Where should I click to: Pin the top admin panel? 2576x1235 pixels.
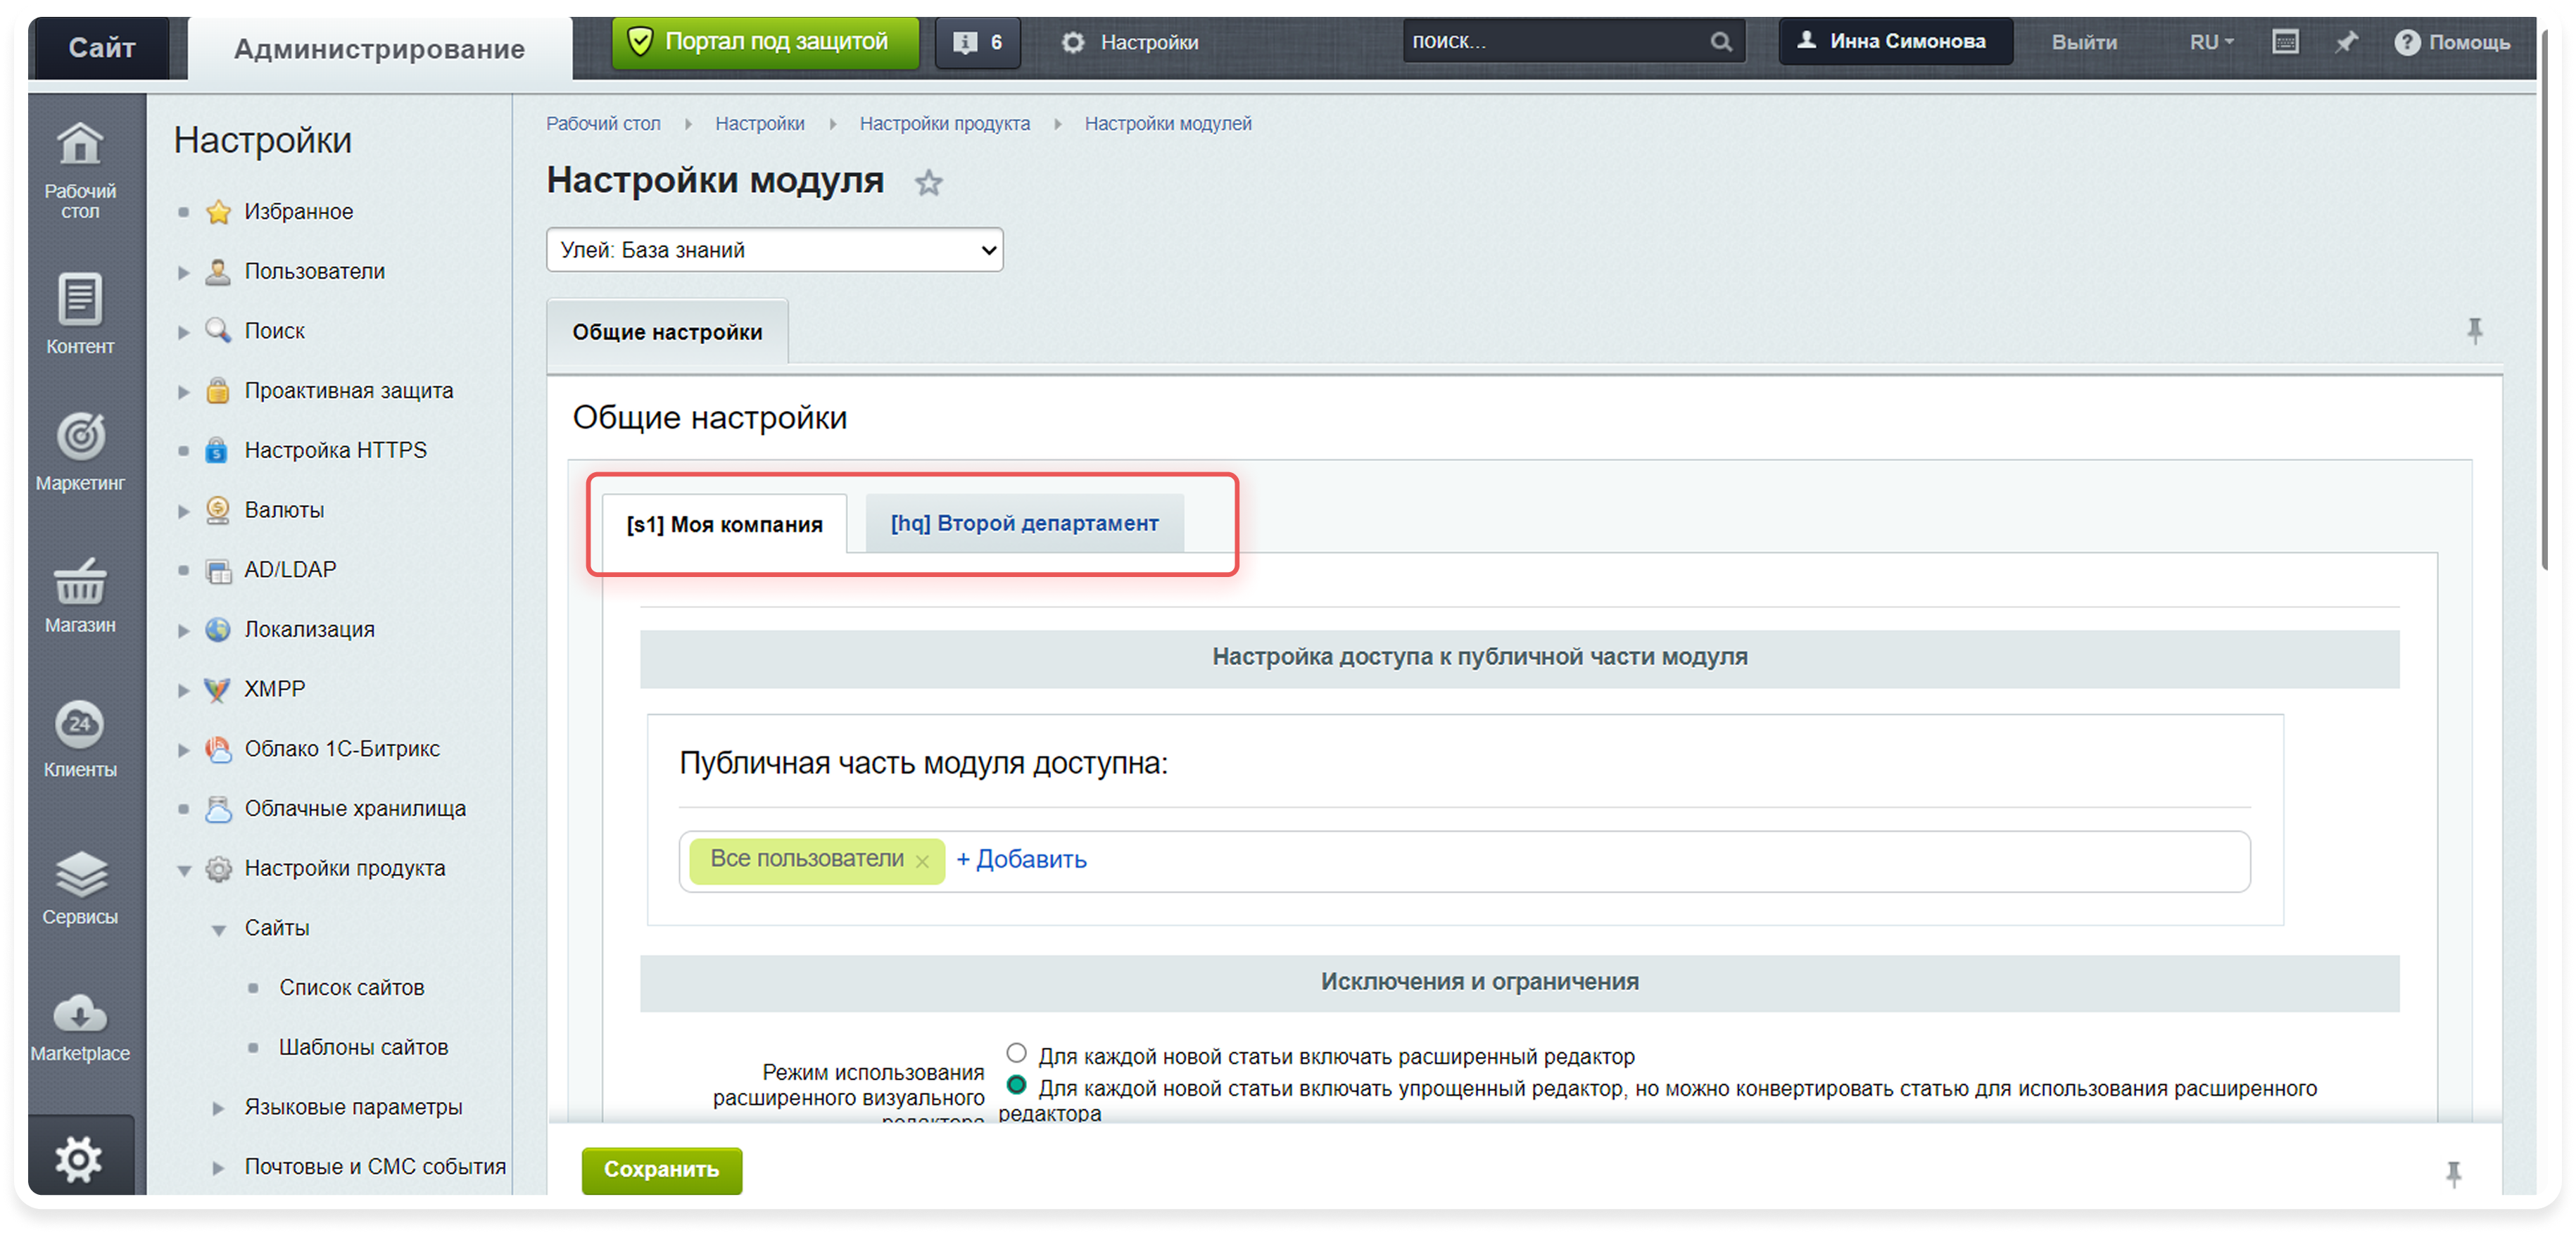pyautogui.click(x=2346, y=42)
